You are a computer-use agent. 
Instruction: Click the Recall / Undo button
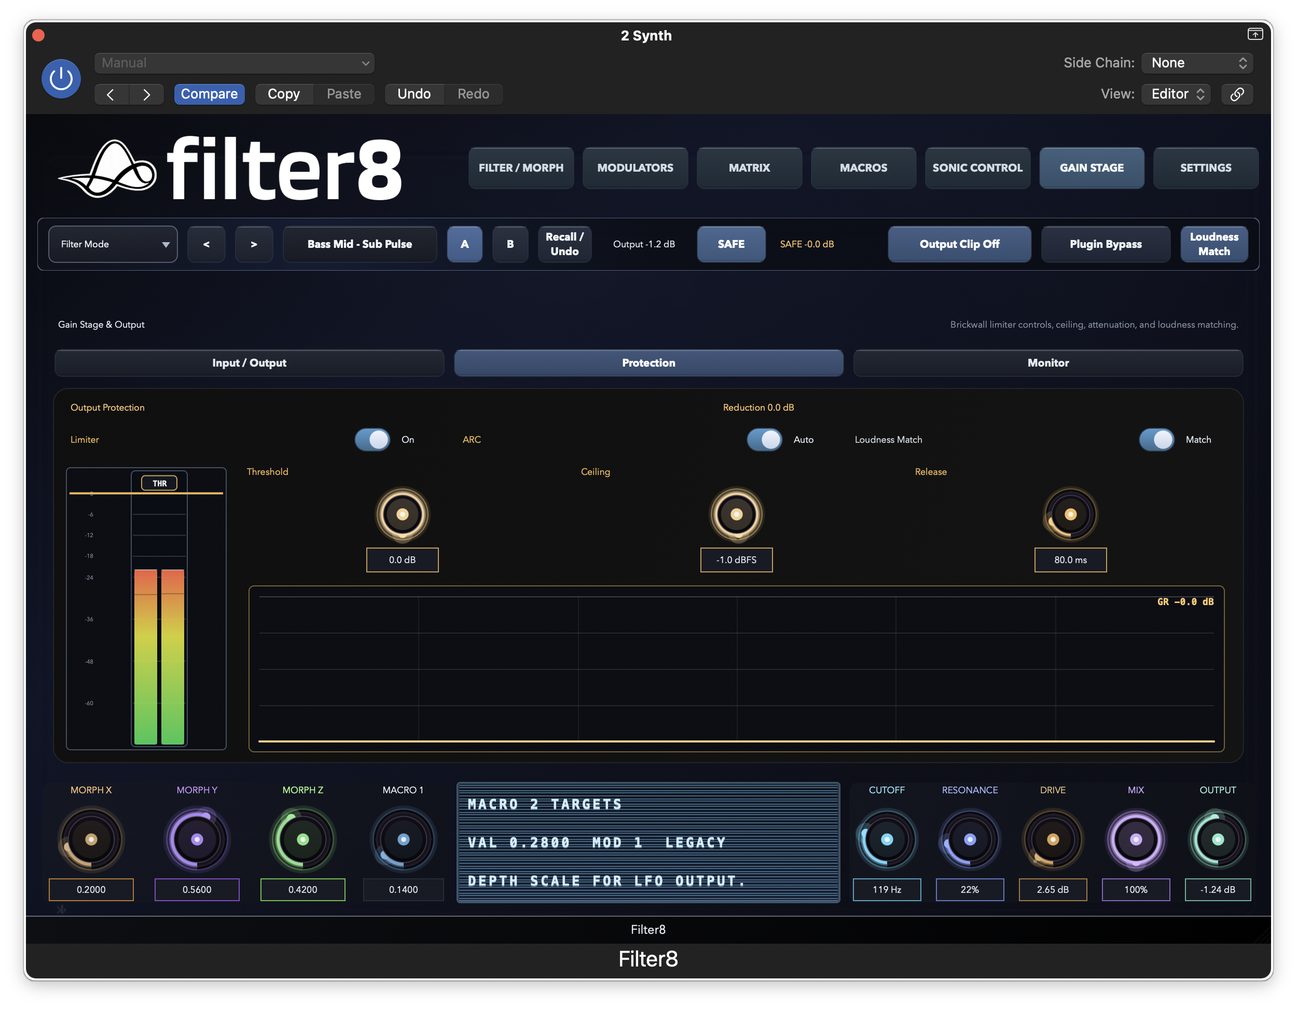click(564, 244)
